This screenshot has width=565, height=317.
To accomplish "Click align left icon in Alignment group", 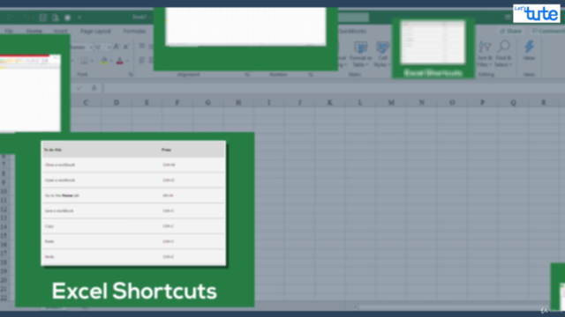I will click(142, 61).
